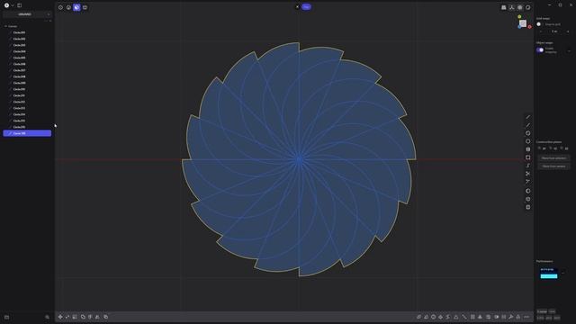
Task: Click the grid snap size value field
Action: 554,31
